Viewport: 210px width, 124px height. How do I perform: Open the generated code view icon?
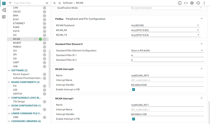point(186,3)
